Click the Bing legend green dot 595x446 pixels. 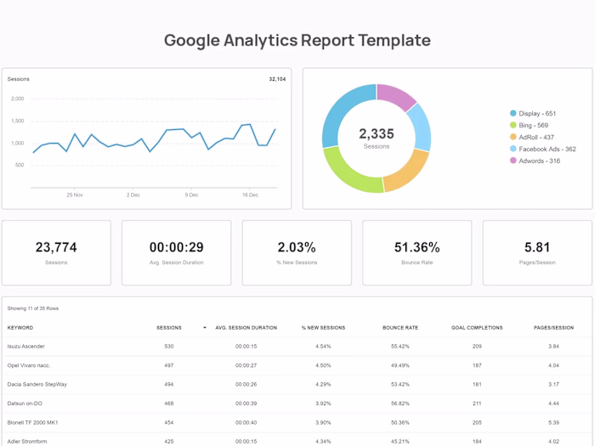pyautogui.click(x=513, y=125)
